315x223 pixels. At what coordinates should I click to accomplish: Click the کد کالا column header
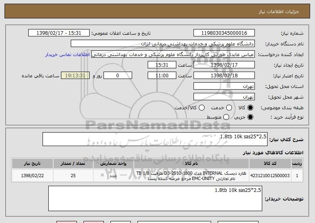[270, 164]
